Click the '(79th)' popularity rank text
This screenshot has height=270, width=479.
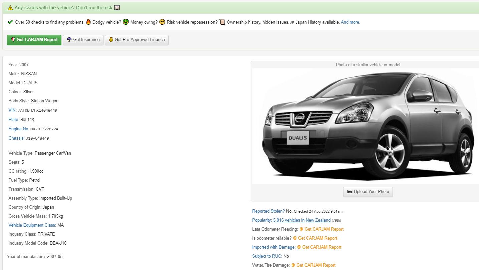click(336, 220)
